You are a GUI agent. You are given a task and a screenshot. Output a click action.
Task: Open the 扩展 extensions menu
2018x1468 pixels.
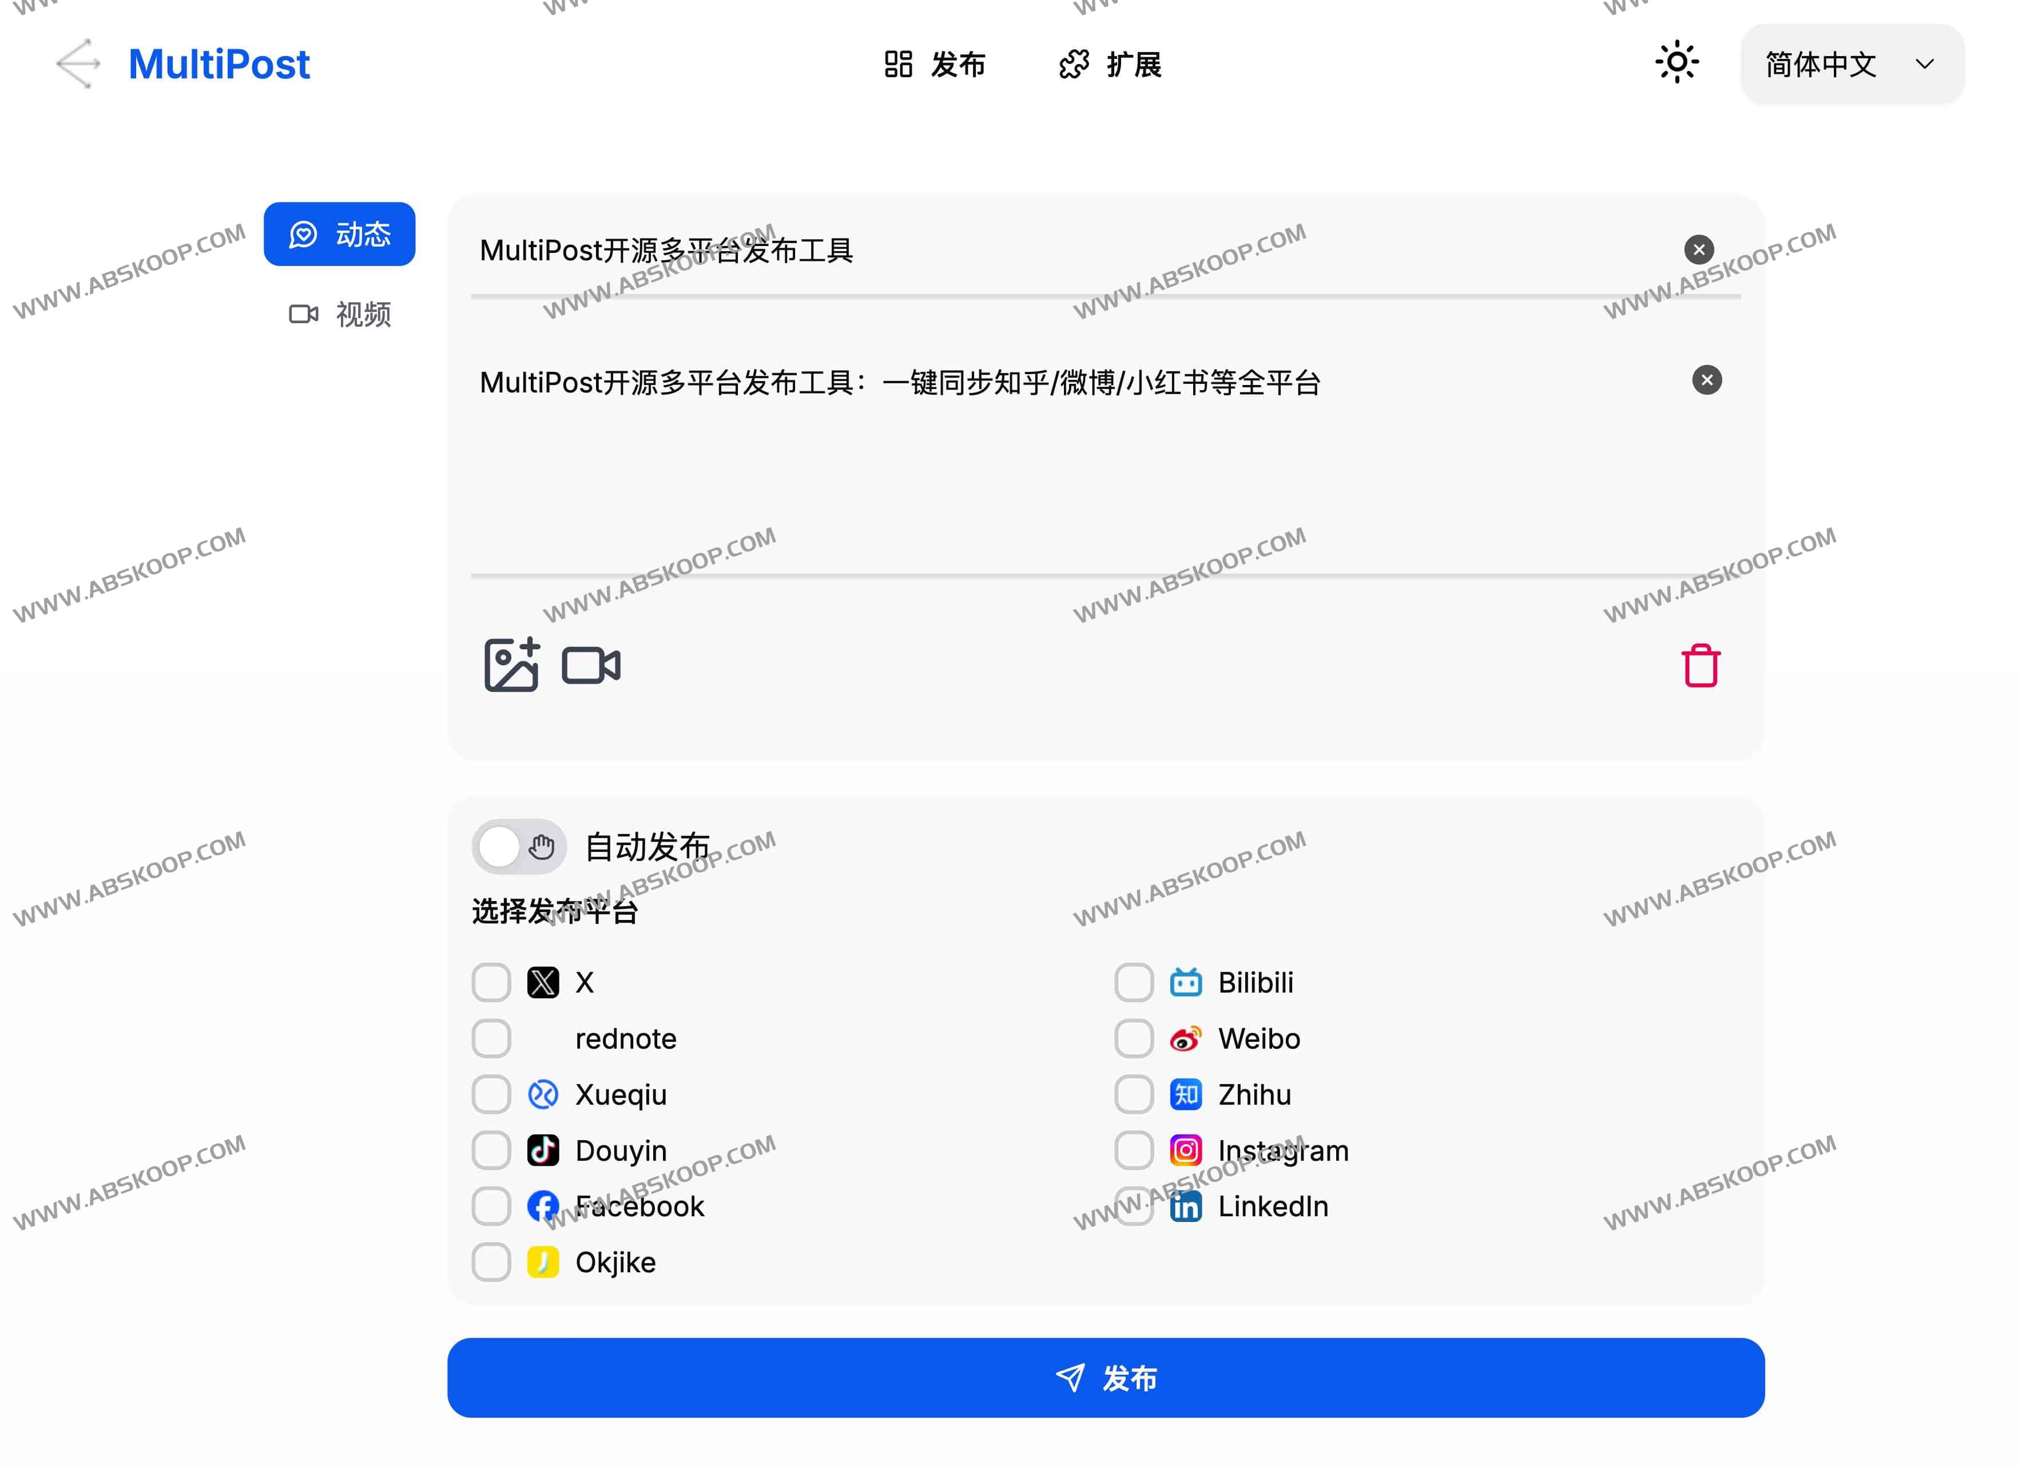click(x=1110, y=64)
